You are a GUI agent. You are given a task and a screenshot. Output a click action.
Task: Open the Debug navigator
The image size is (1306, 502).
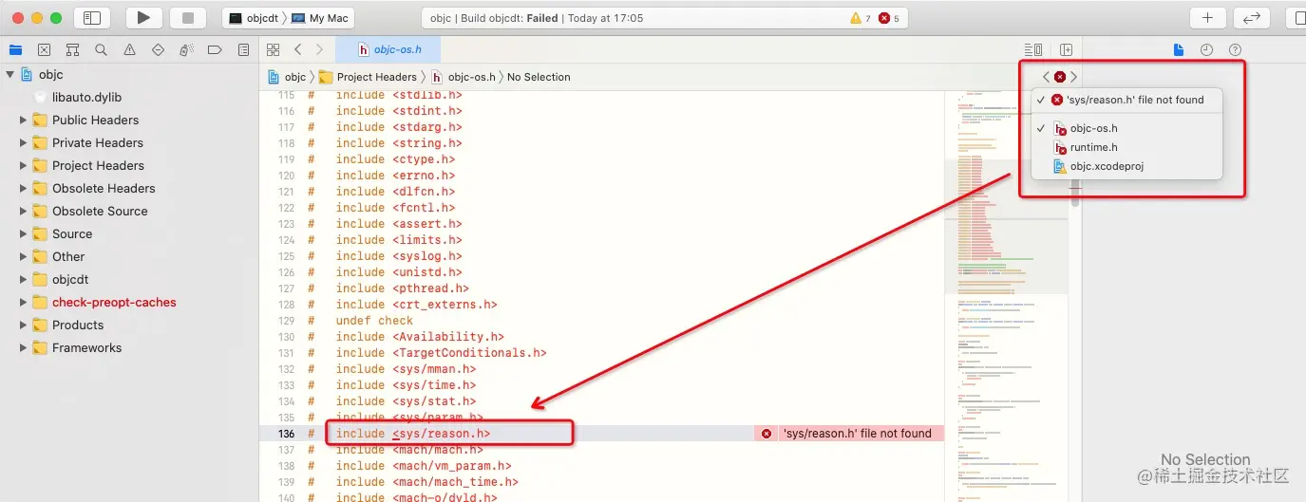pos(186,49)
